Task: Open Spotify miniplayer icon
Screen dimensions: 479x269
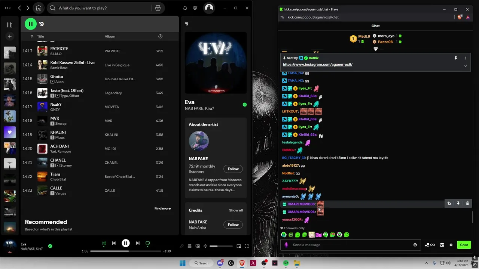Action: [239, 246]
